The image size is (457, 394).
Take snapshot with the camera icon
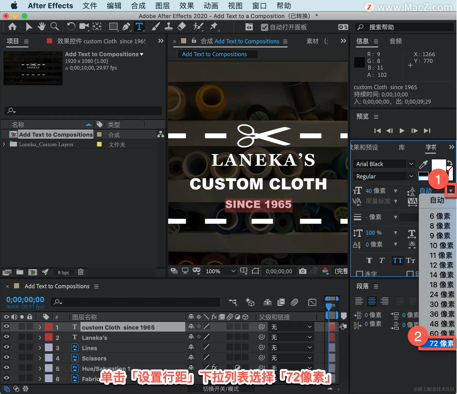(303, 271)
